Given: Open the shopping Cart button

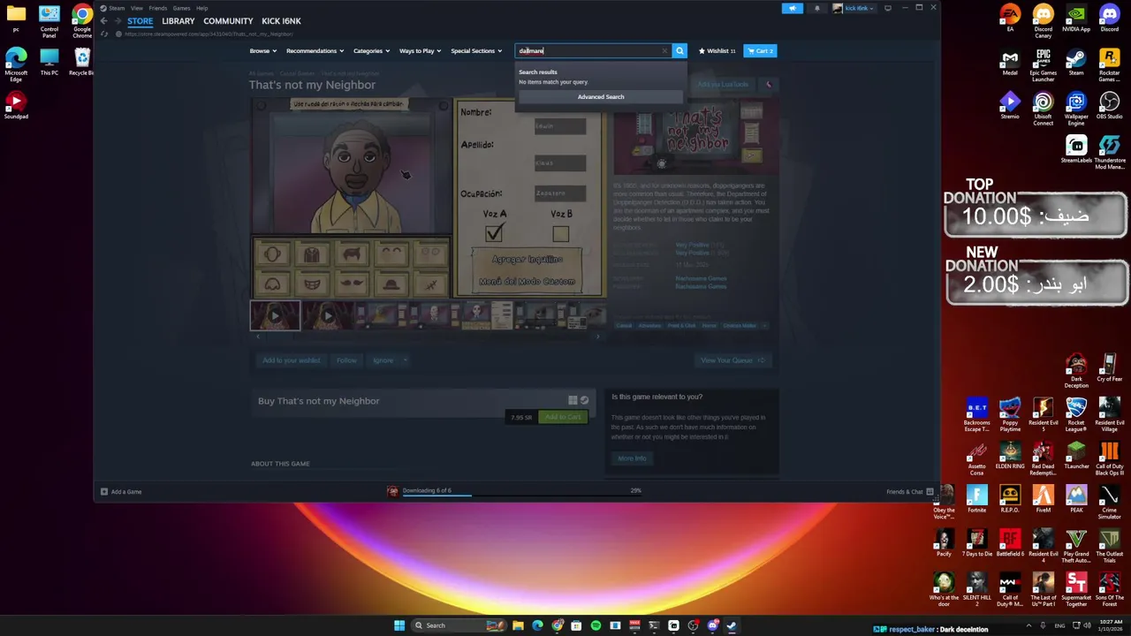Looking at the screenshot, I should (760, 51).
